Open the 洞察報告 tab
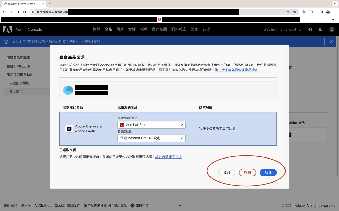Image resolution: width=339 pixels, height=211 pixels. coord(179,29)
